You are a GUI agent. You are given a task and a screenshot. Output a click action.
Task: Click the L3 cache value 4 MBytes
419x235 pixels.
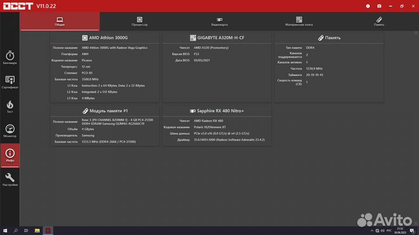click(x=88, y=98)
